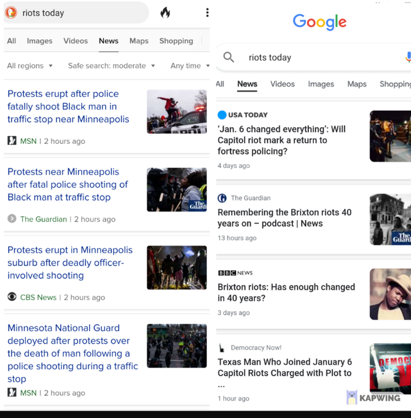Open 'Jan. 6 changed everything' USA Today article

coord(281,140)
